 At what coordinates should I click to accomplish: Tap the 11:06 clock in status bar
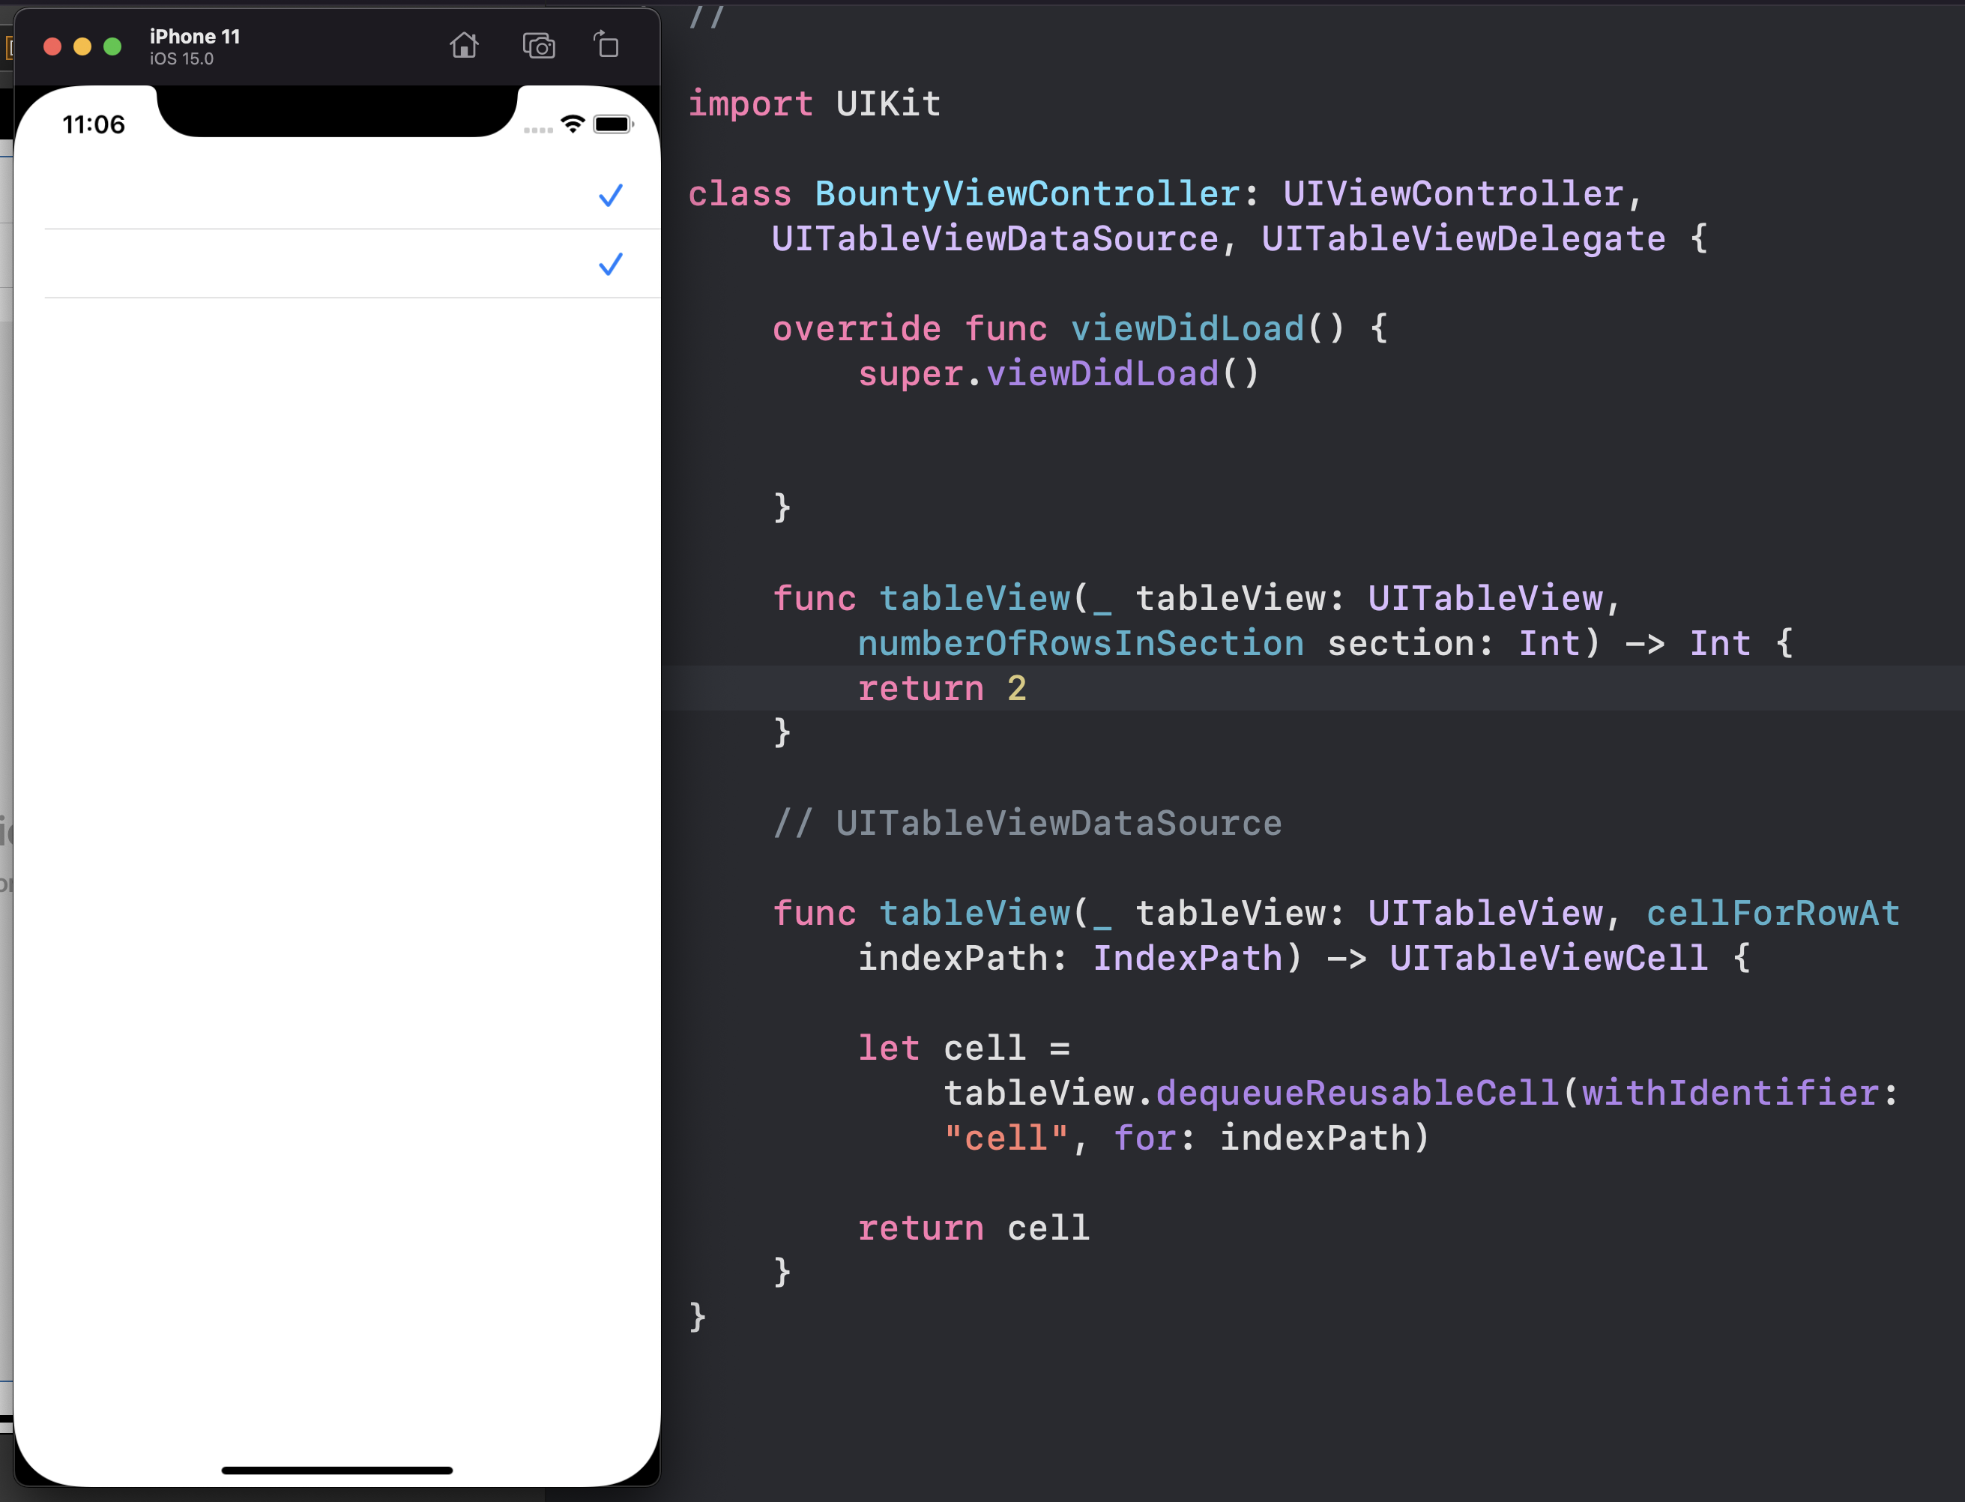coord(94,124)
